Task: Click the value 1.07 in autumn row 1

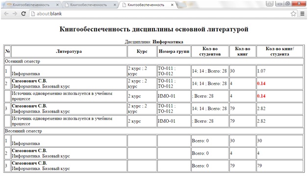Action: pyautogui.click(x=261, y=71)
